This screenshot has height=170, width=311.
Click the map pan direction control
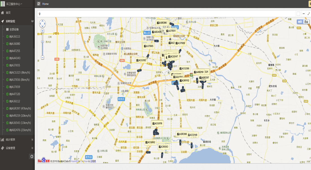(x=42, y=24)
